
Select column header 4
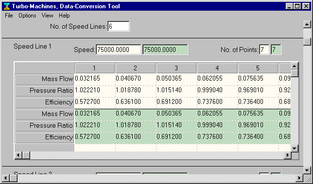pos(217,68)
